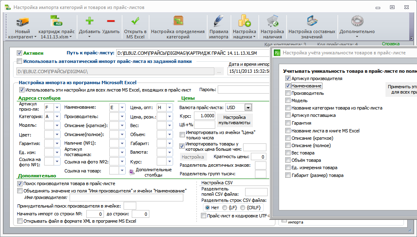
Task: Click the Настройка наценки coins icon
Action: (x=244, y=21)
